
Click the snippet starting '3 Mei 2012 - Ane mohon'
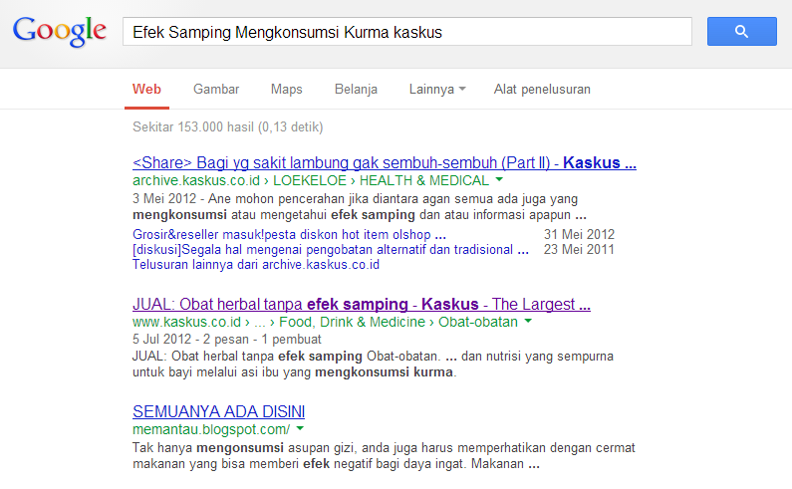[x=360, y=206]
